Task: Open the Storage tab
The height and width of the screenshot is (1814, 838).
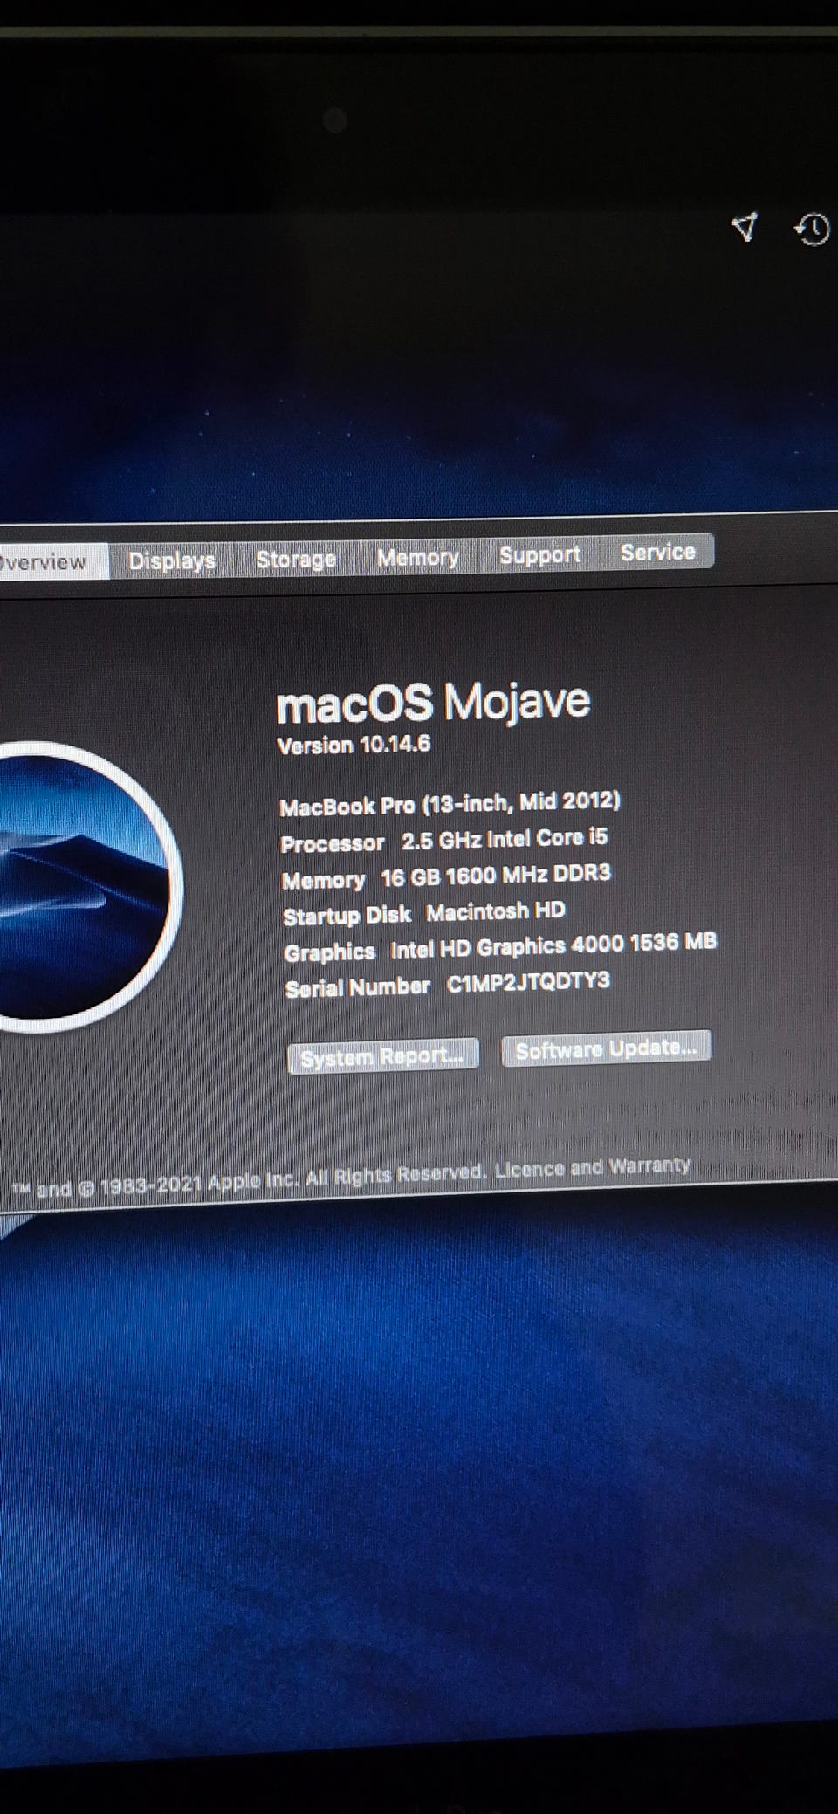Action: [296, 559]
